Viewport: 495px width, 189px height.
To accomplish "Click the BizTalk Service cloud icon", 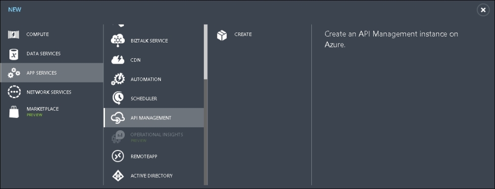I will [118, 40].
